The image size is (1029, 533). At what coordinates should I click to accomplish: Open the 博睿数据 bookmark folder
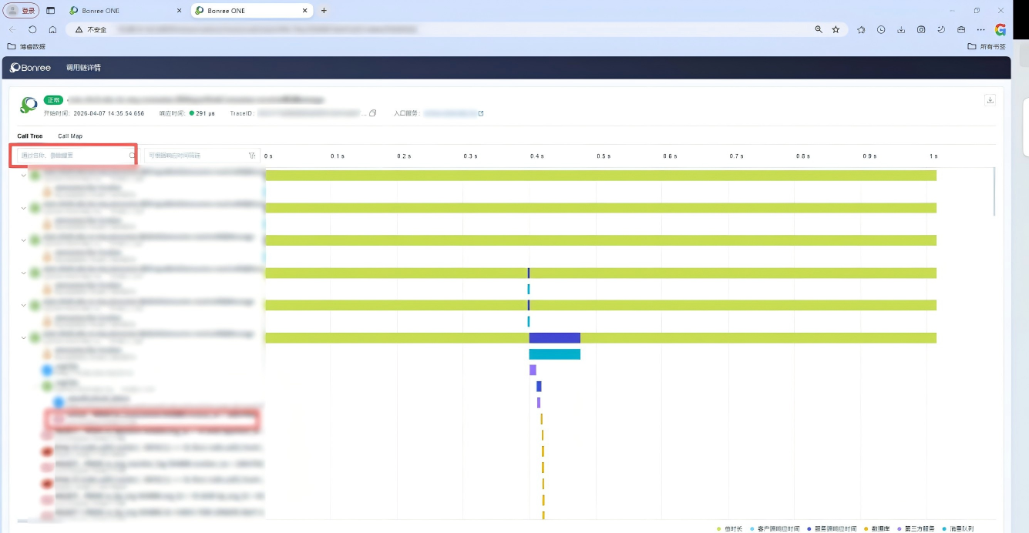click(x=26, y=46)
